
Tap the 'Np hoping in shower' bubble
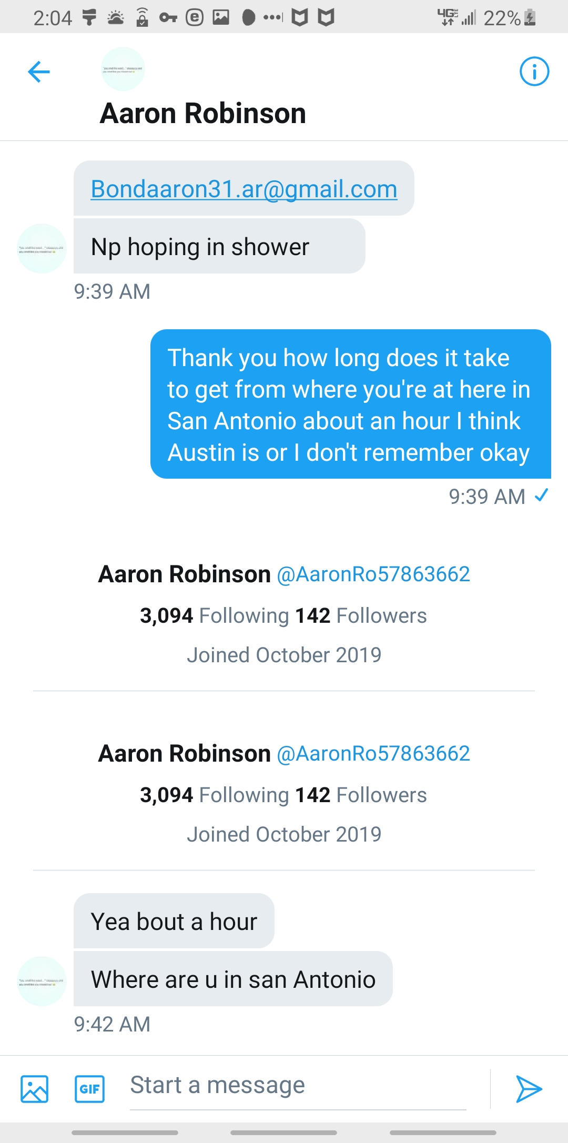pyautogui.click(x=219, y=247)
